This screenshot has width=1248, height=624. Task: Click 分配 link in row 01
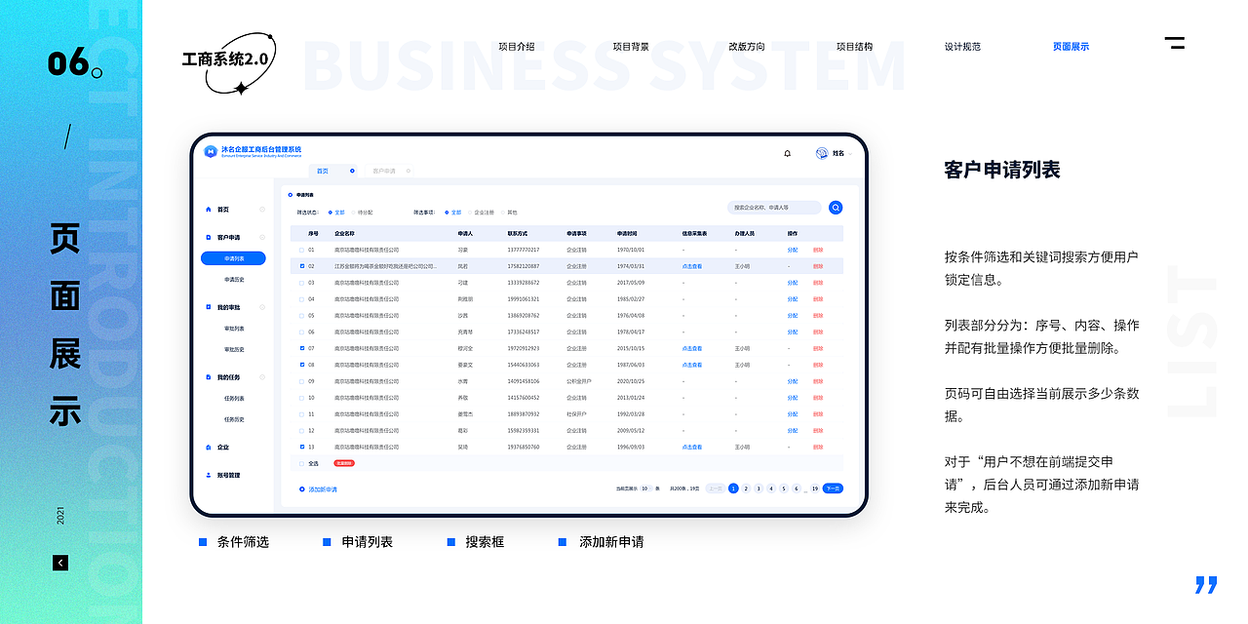point(793,250)
